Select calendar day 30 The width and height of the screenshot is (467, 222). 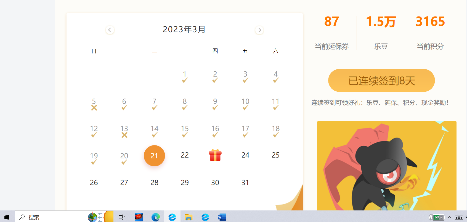pos(215,183)
